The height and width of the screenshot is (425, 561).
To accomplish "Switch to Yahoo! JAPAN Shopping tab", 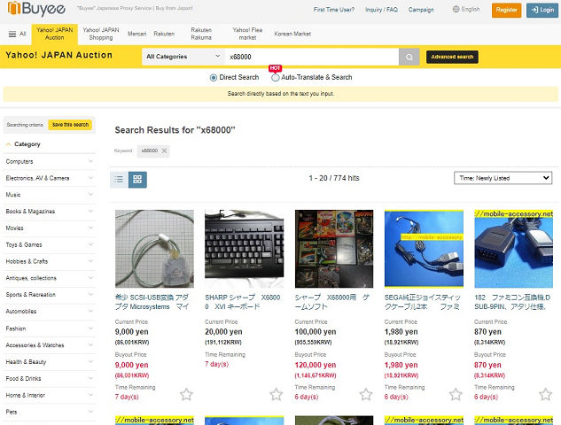I will point(101,34).
